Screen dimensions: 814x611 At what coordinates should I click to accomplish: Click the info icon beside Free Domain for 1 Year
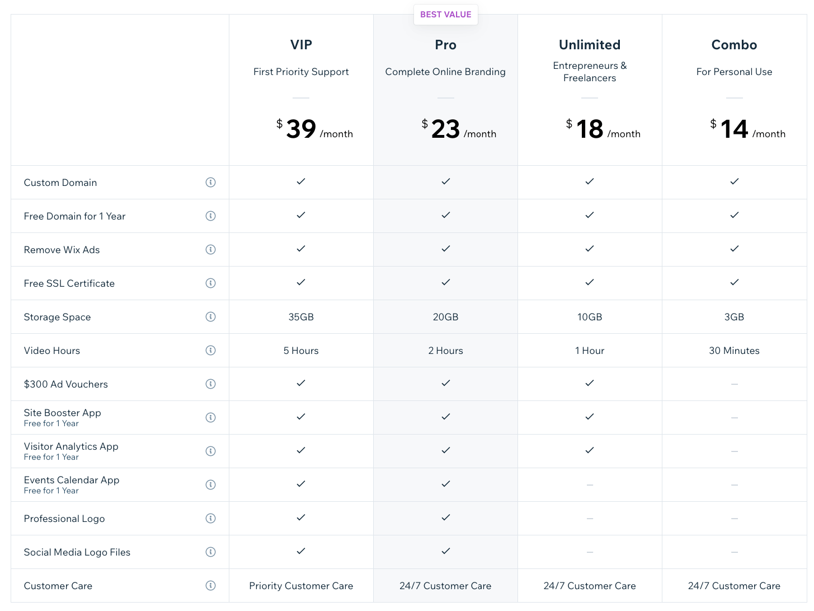211,216
